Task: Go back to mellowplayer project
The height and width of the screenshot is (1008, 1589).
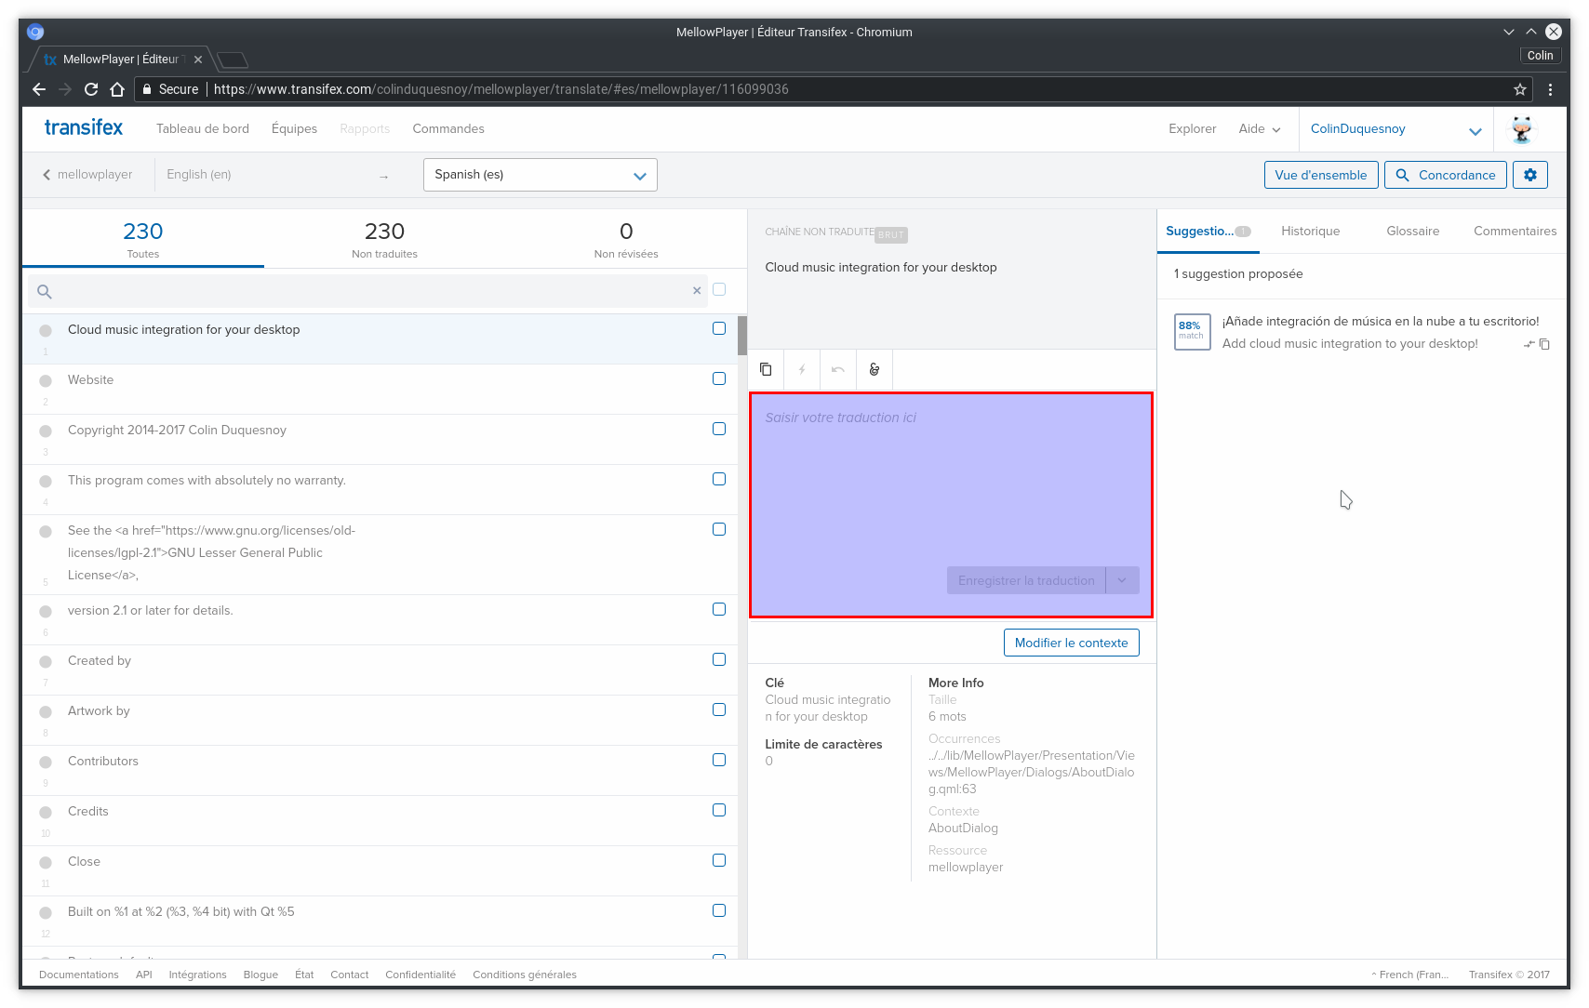Action: pos(87,175)
